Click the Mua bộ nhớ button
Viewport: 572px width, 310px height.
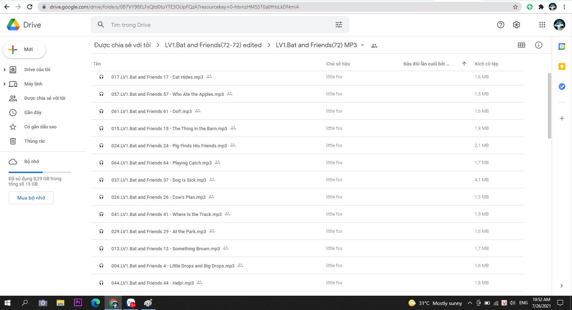point(31,198)
